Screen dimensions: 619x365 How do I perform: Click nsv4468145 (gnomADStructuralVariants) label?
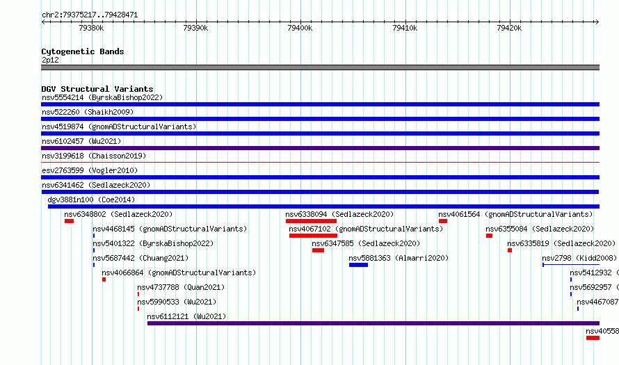[x=170, y=229]
